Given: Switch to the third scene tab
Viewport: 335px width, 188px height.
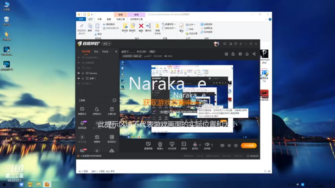Looking at the screenshot, I should pos(105,51).
